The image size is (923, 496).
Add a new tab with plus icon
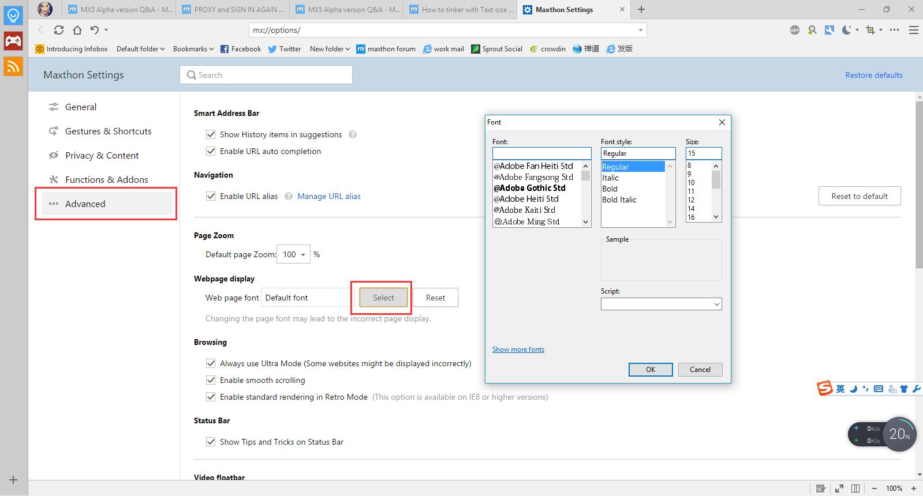tap(641, 9)
